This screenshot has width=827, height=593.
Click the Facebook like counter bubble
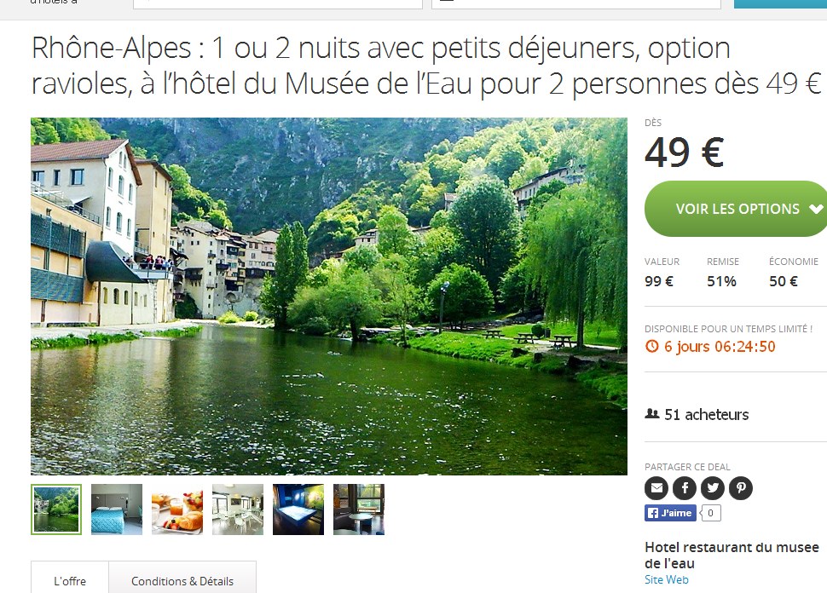(x=711, y=513)
